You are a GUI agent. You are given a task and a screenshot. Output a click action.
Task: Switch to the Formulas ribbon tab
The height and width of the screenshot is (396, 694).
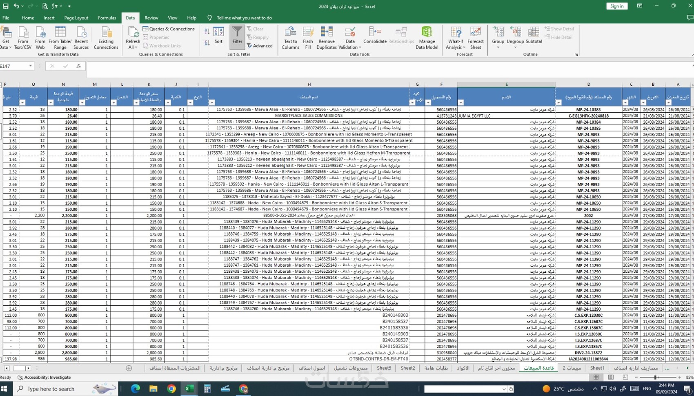pos(107,18)
